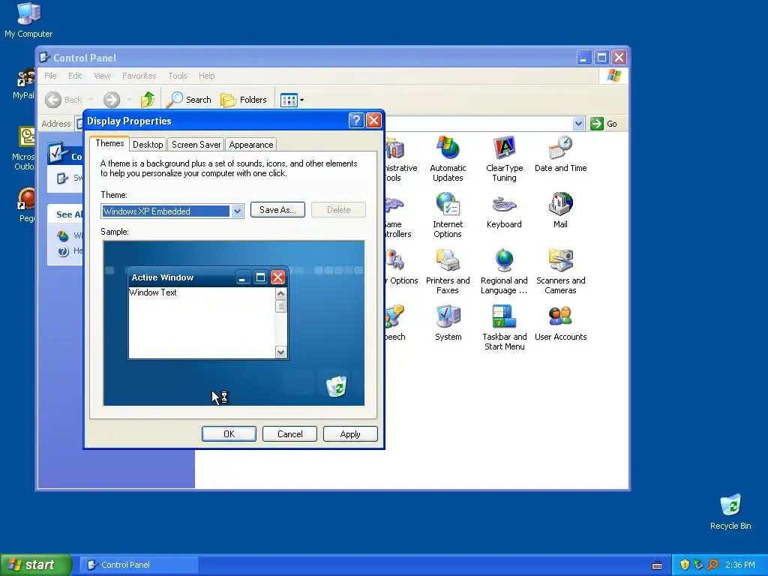Click the sample window scrollbar up arrow
The height and width of the screenshot is (576, 768).
tap(280, 293)
